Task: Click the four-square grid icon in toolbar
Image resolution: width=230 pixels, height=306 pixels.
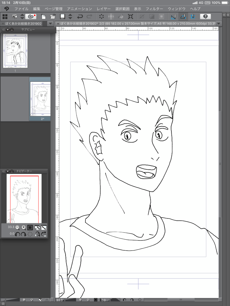Action: coord(5,17)
